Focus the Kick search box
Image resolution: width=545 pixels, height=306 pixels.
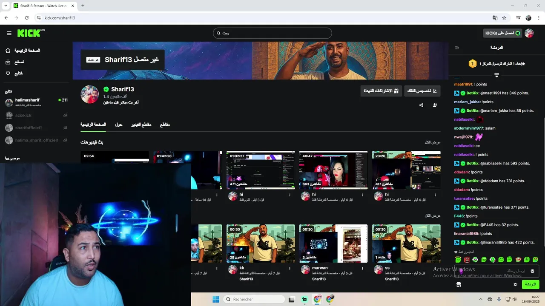coord(272,33)
